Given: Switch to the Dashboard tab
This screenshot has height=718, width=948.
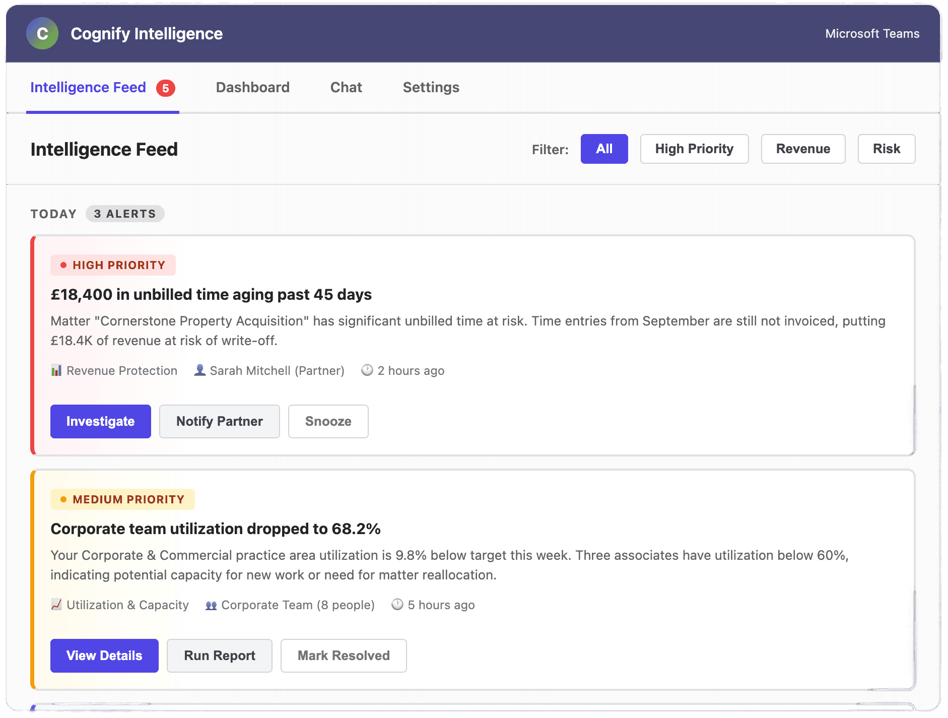Looking at the screenshot, I should (252, 87).
